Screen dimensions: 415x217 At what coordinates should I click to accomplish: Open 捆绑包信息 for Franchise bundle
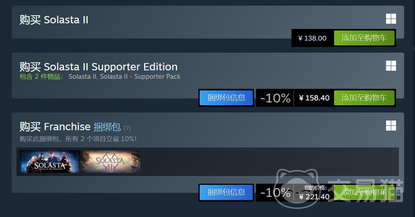pyautogui.click(x=226, y=192)
